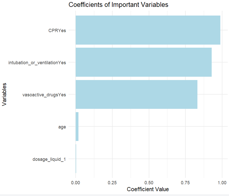The width and height of the screenshot is (229, 196).
Task: Select the age axis label
Action: click(62, 127)
